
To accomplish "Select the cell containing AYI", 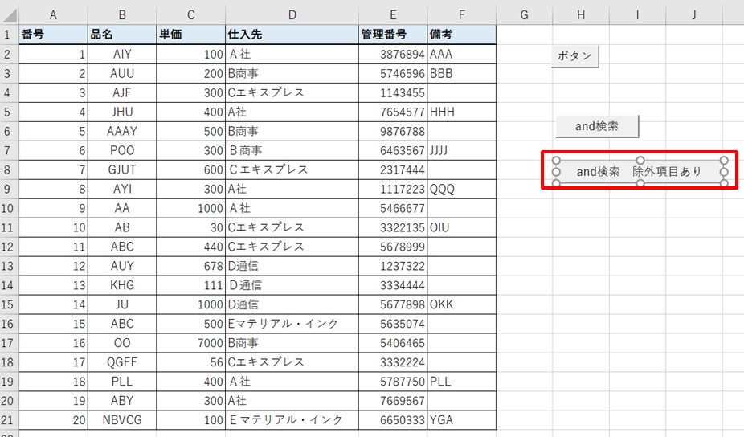I will (x=122, y=189).
